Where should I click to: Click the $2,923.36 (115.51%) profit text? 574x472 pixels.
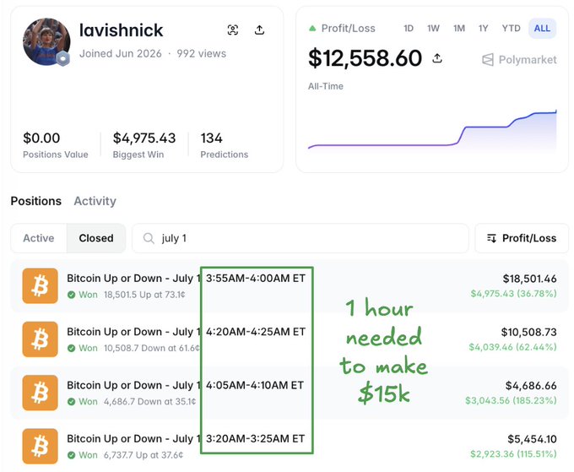click(x=513, y=454)
